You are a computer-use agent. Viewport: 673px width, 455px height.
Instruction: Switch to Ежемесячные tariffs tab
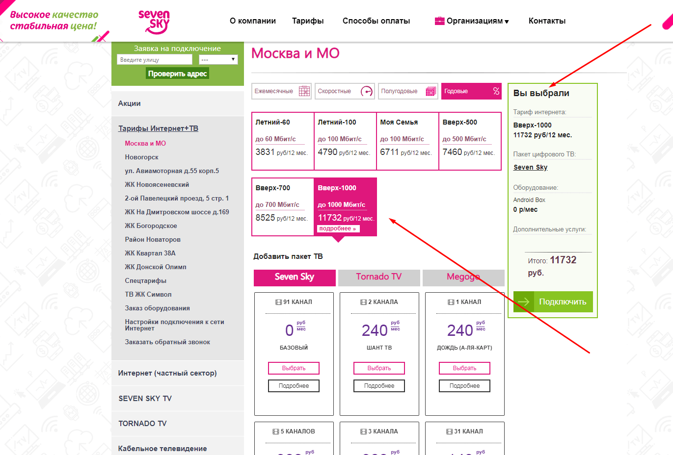pyautogui.click(x=282, y=91)
